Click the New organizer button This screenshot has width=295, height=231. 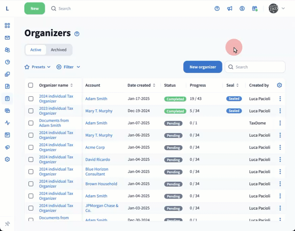click(203, 67)
